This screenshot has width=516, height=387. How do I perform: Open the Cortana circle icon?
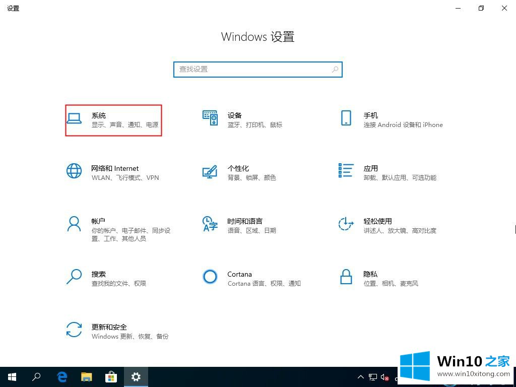click(210, 277)
